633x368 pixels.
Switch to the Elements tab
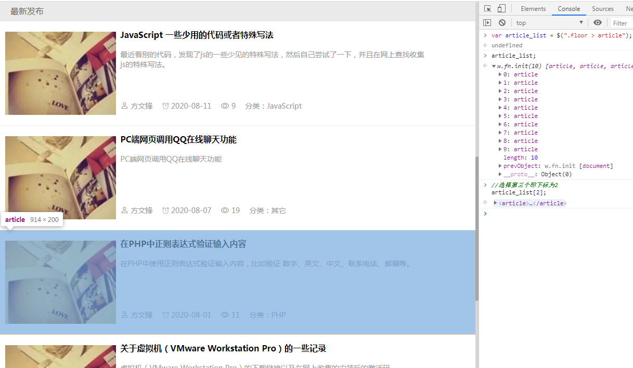533,9
